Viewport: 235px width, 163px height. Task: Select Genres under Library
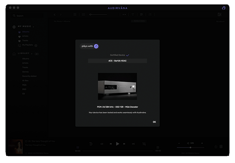pos(25,72)
